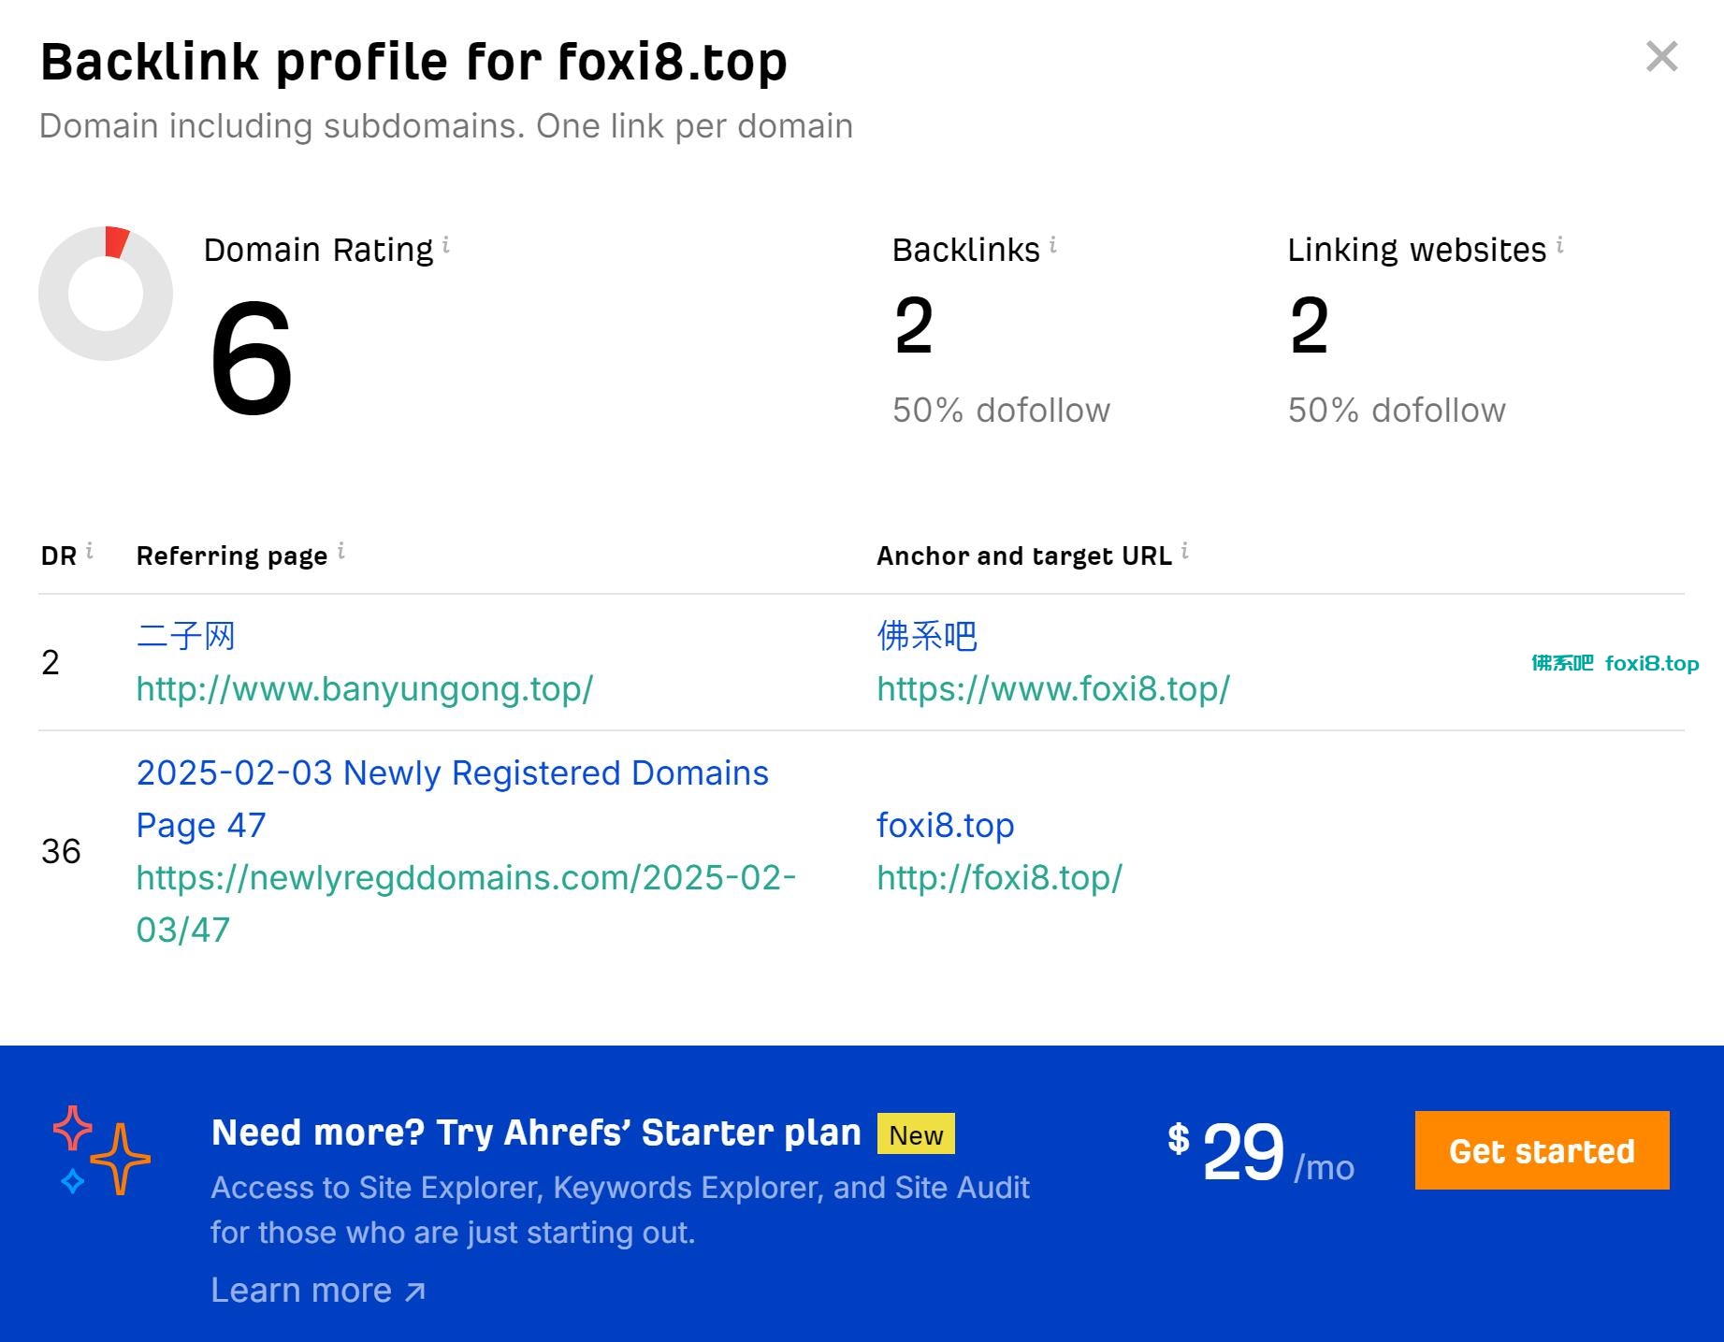Click the sparkle stars icon in banner
The height and width of the screenshot is (1342, 1724).
100,1150
